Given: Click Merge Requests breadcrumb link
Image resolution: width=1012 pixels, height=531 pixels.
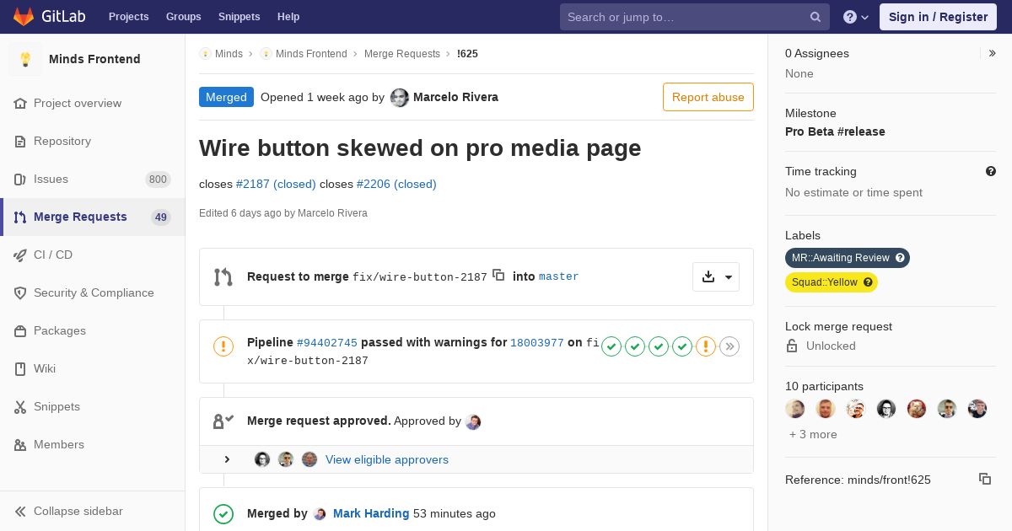Looking at the screenshot, I should (x=402, y=54).
